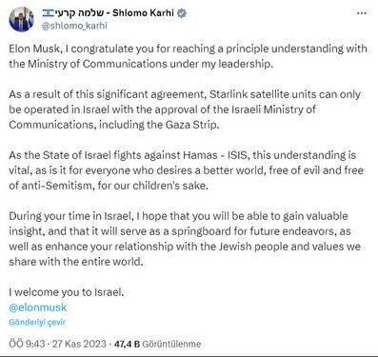Click the words 'Gaza Strip' in the tweet
The height and width of the screenshot is (357, 378).
pyautogui.click(x=191, y=125)
